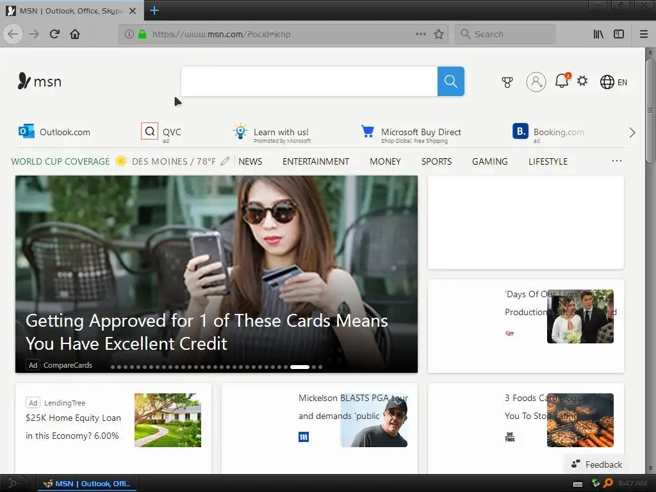Click the msn logo
This screenshot has height=492, width=656.
pyautogui.click(x=40, y=81)
